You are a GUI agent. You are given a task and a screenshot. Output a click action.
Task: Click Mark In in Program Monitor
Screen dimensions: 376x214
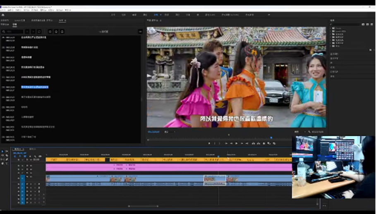[215, 143]
